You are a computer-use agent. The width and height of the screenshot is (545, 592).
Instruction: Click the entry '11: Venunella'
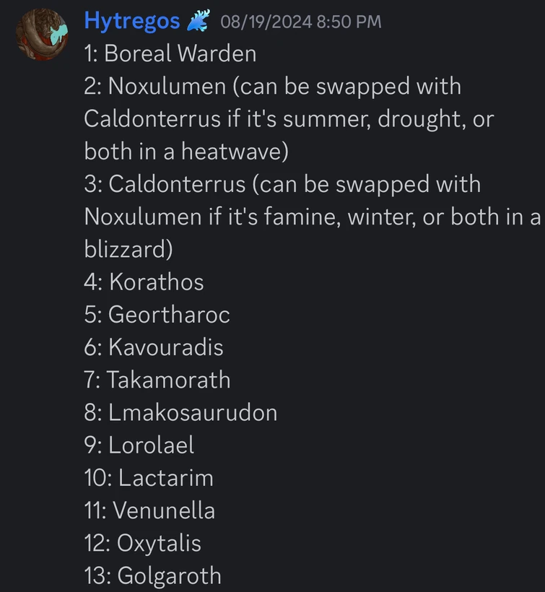coord(151,510)
